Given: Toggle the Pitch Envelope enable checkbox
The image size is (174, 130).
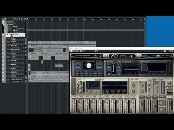Looking at the screenshot, I should (x=123, y=62).
